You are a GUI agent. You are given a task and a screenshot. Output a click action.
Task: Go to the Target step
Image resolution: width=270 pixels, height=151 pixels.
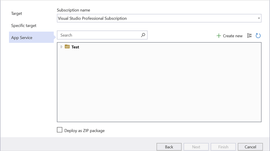pyautogui.click(x=17, y=14)
